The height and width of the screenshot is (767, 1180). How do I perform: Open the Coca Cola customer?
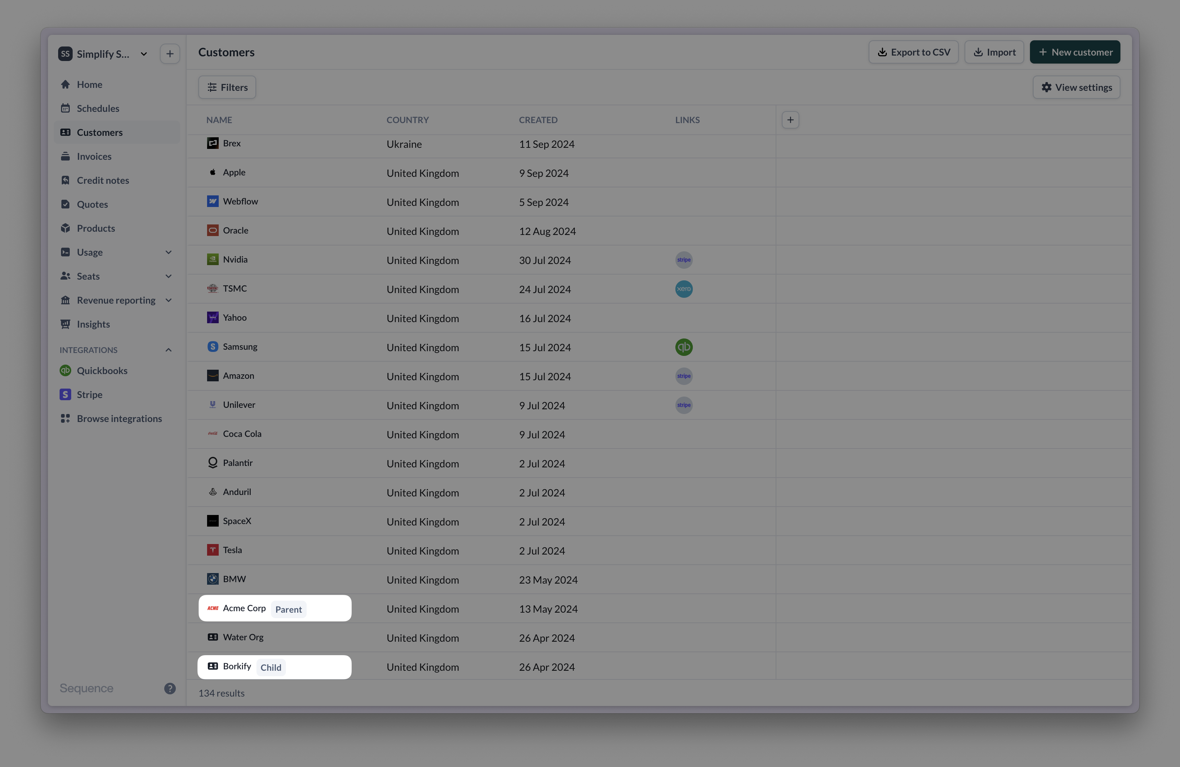242,434
